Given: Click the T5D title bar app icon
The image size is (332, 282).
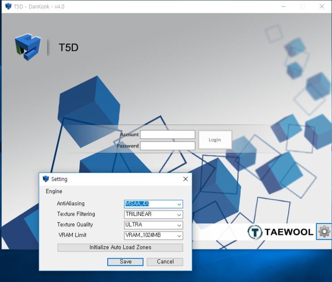Looking at the screenshot, I should pyautogui.click(x=8, y=6).
